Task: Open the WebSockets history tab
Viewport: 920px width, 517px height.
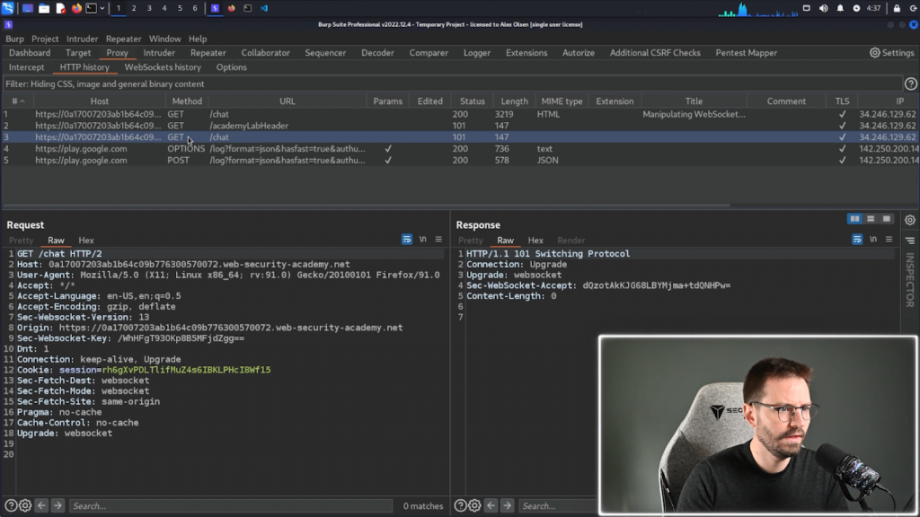Action: click(163, 67)
